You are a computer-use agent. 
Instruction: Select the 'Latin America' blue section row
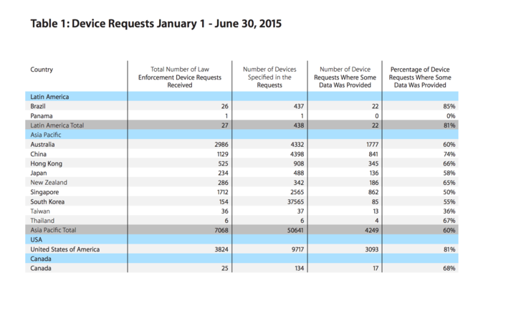click(x=49, y=96)
